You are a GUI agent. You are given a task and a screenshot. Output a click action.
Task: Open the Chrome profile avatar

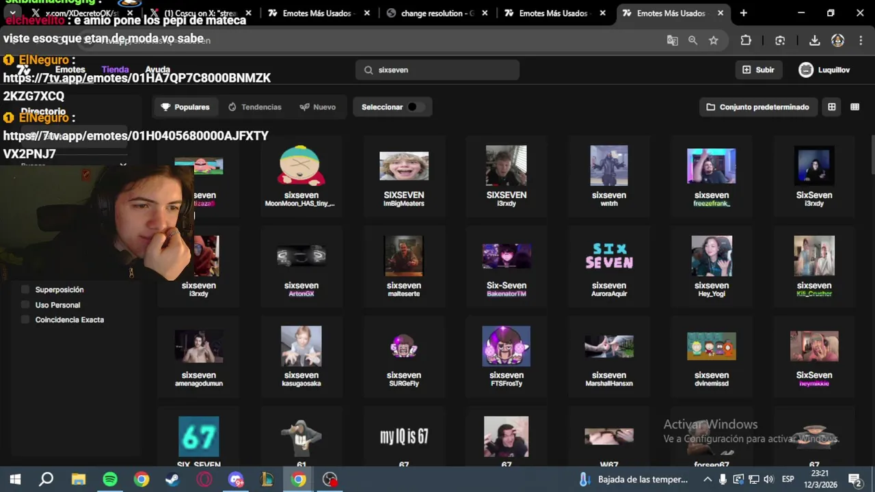point(837,40)
